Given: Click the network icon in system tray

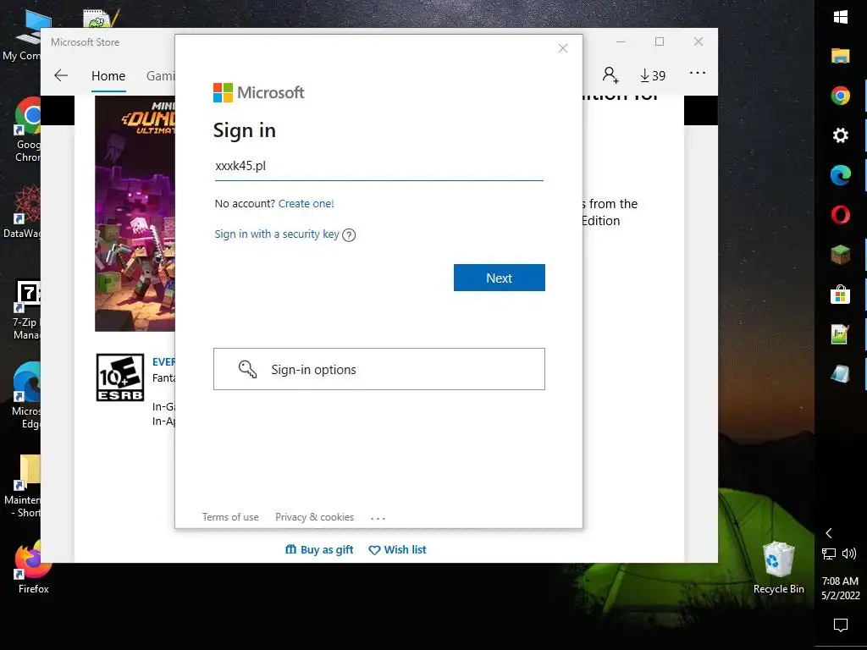Looking at the screenshot, I should click(829, 554).
